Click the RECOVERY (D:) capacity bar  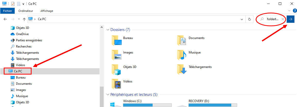click(x=213, y=105)
